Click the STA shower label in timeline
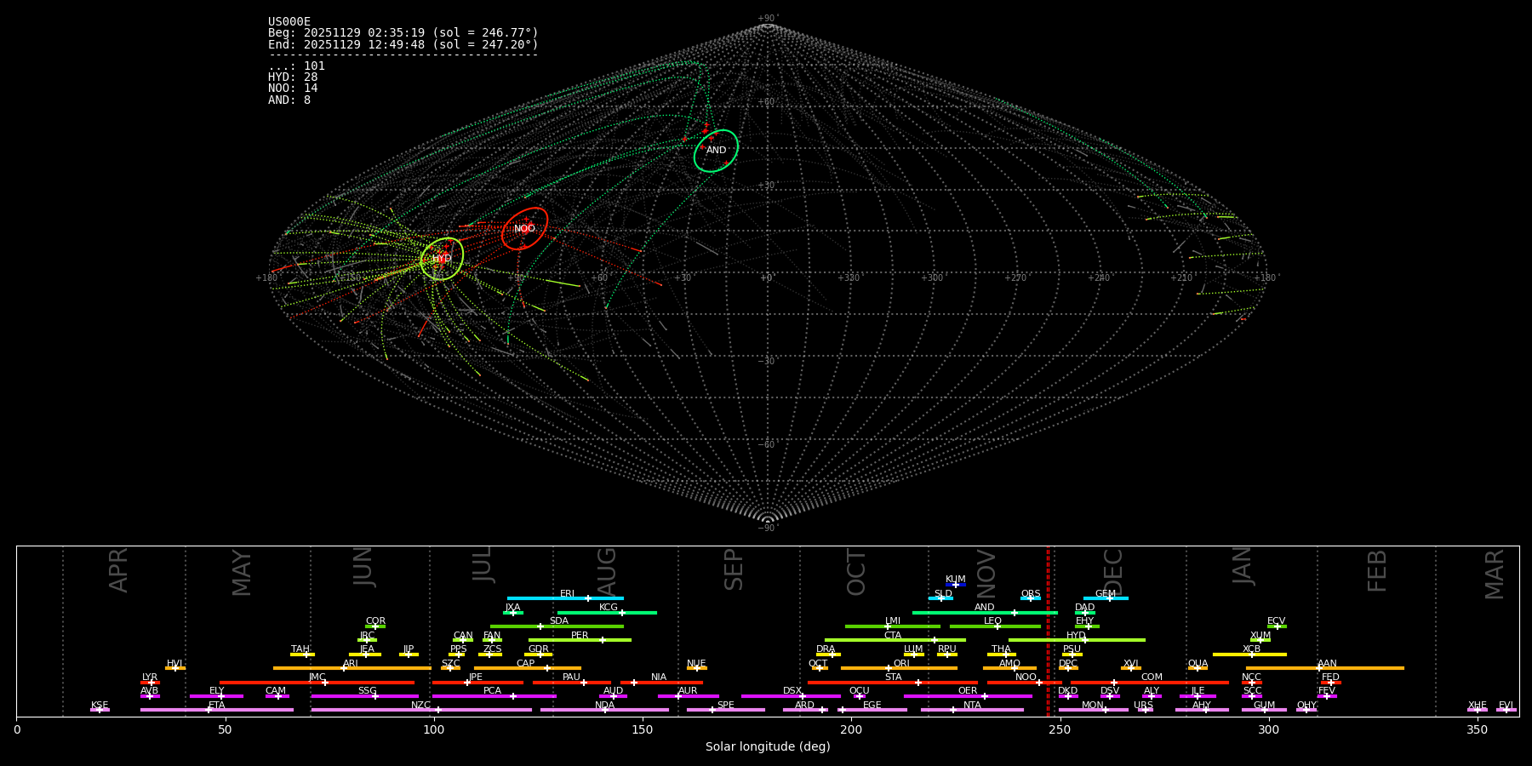The height and width of the screenshot is (766, 1532). [893, 677]
